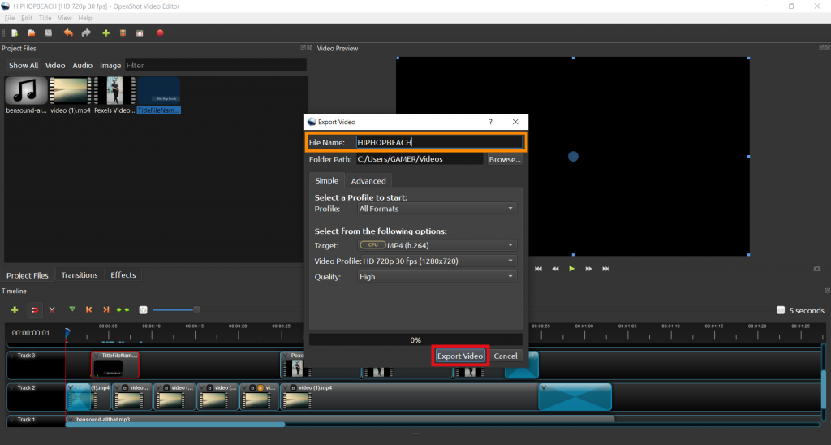Filter project files by Audio

(x=82, y=65)
